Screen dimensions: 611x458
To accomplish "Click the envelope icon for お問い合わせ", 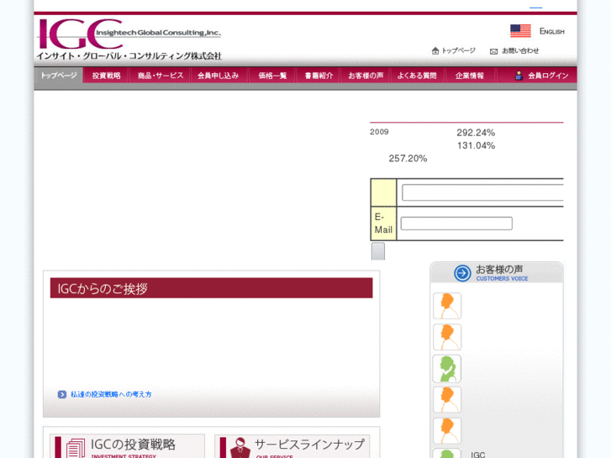I will point(493,51).
